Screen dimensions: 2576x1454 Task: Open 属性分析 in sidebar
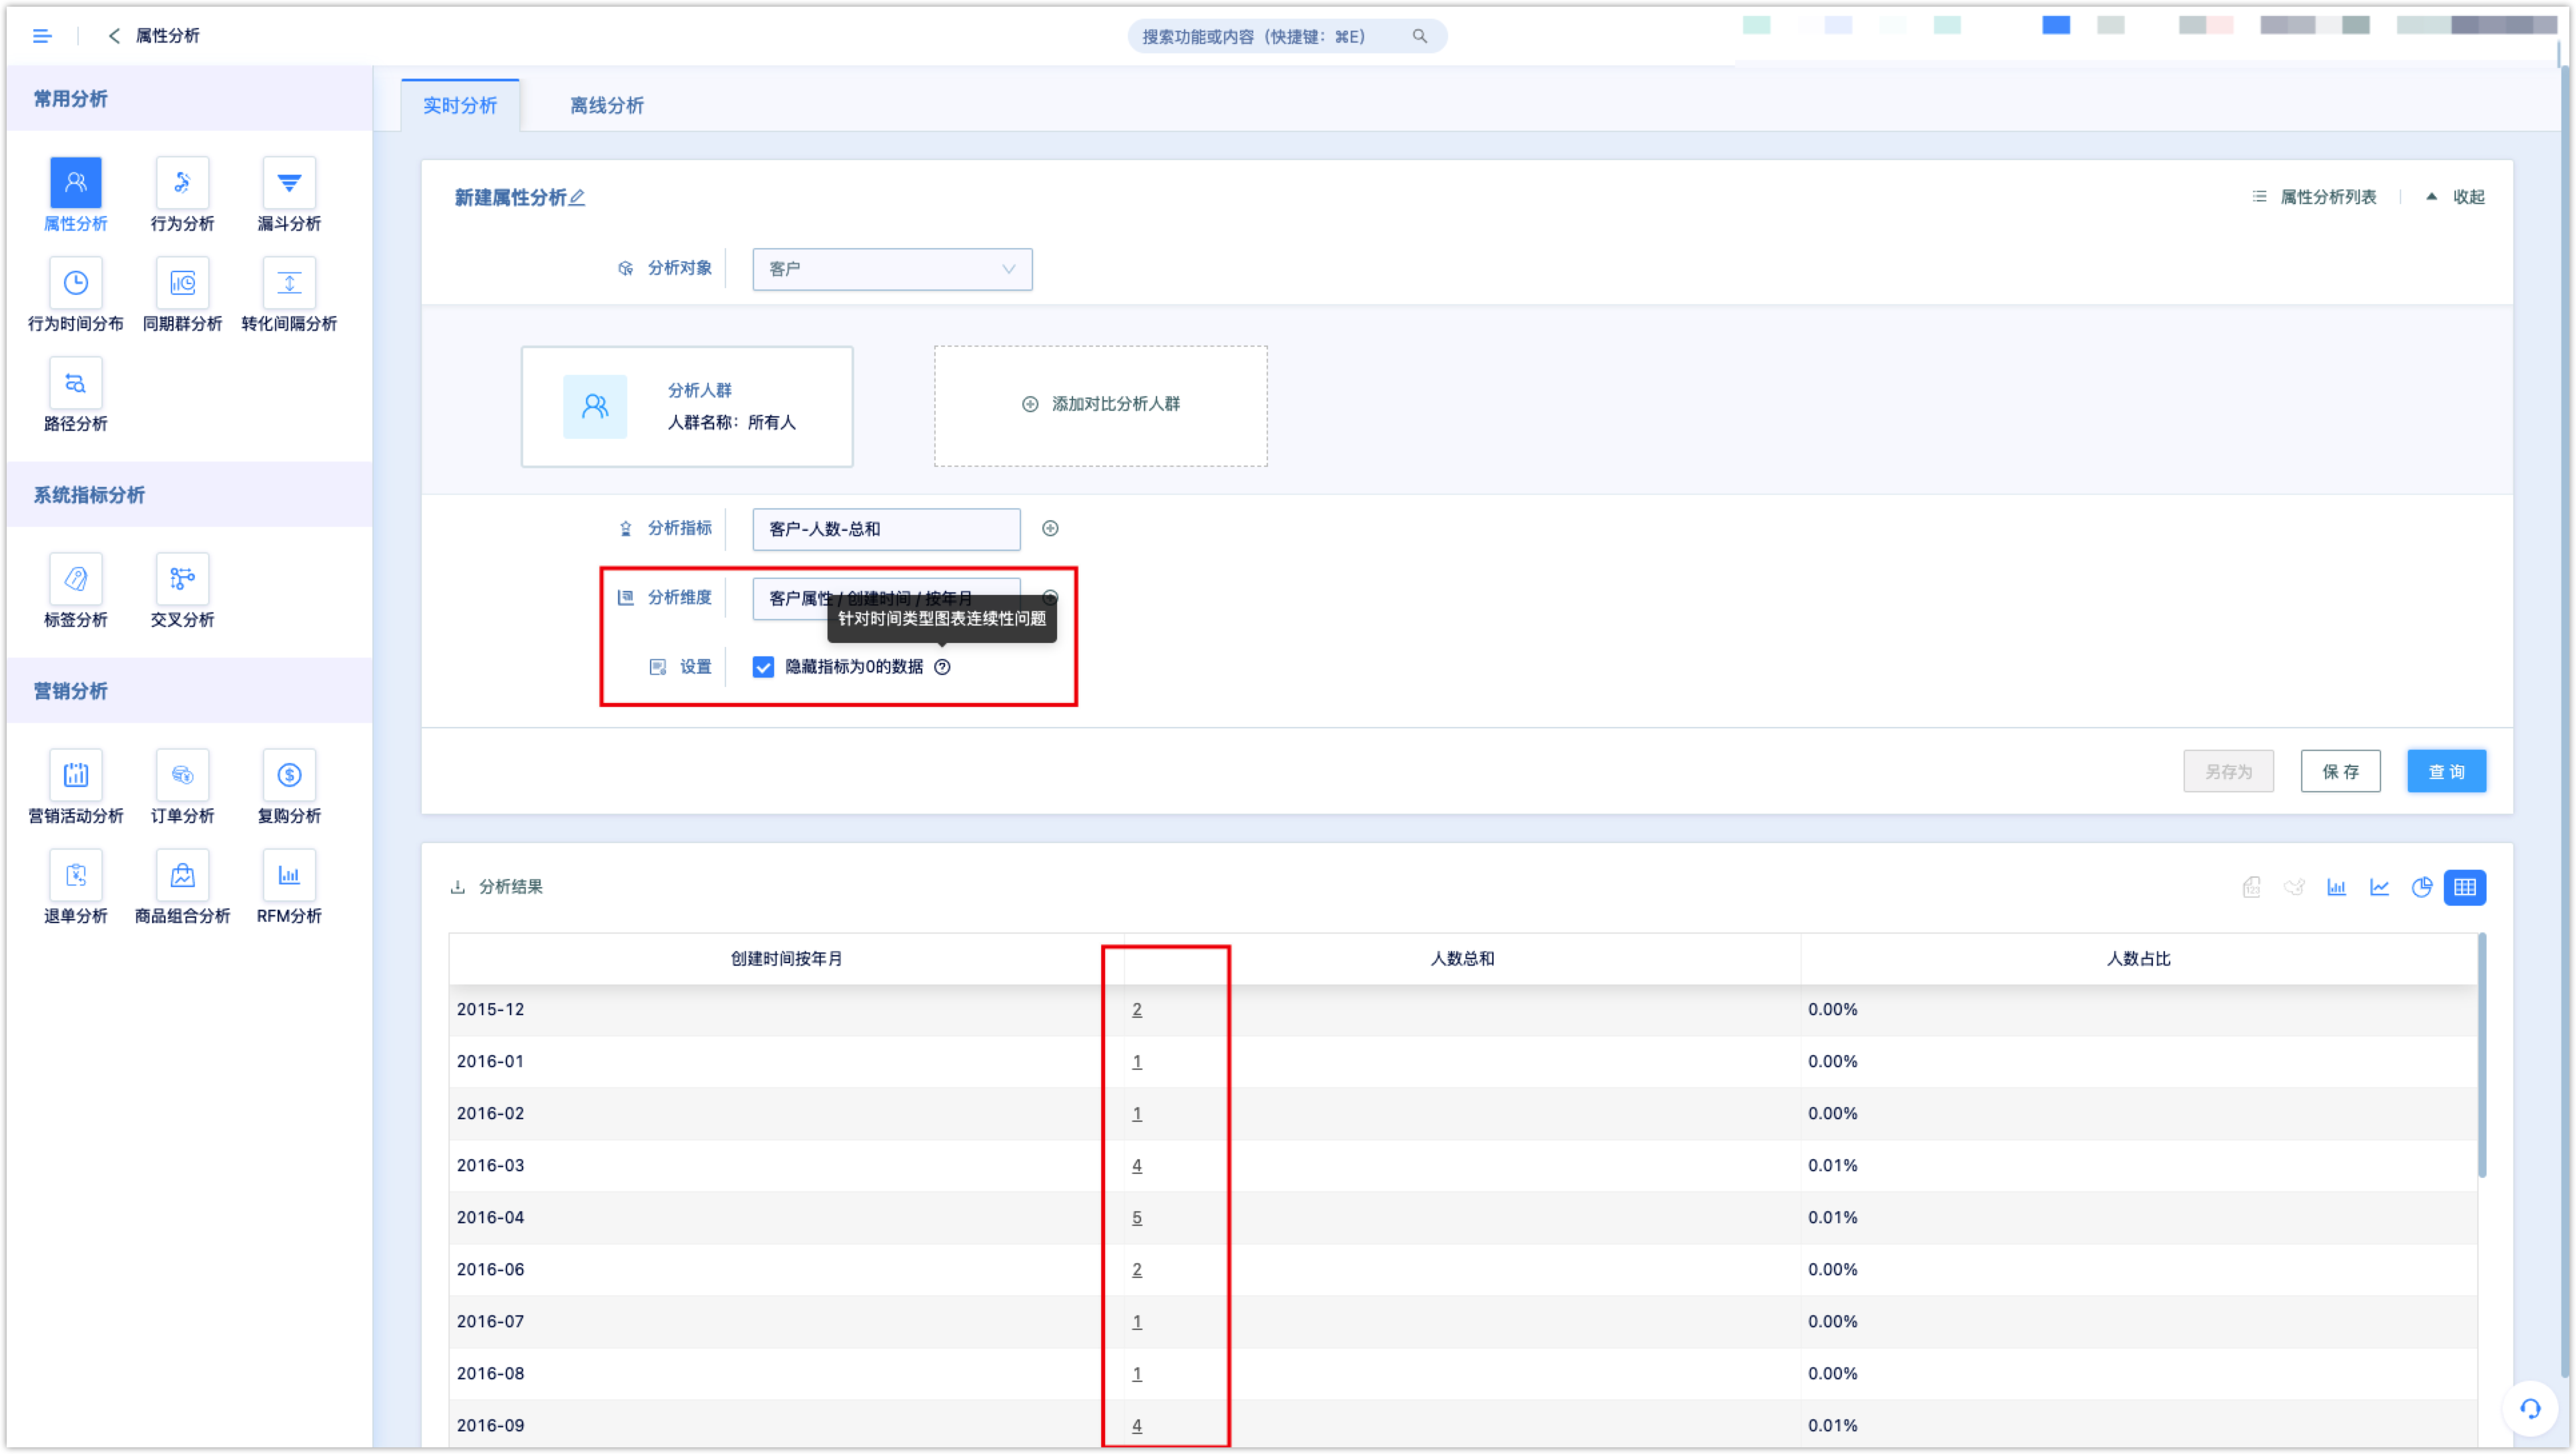coord(75,195)
